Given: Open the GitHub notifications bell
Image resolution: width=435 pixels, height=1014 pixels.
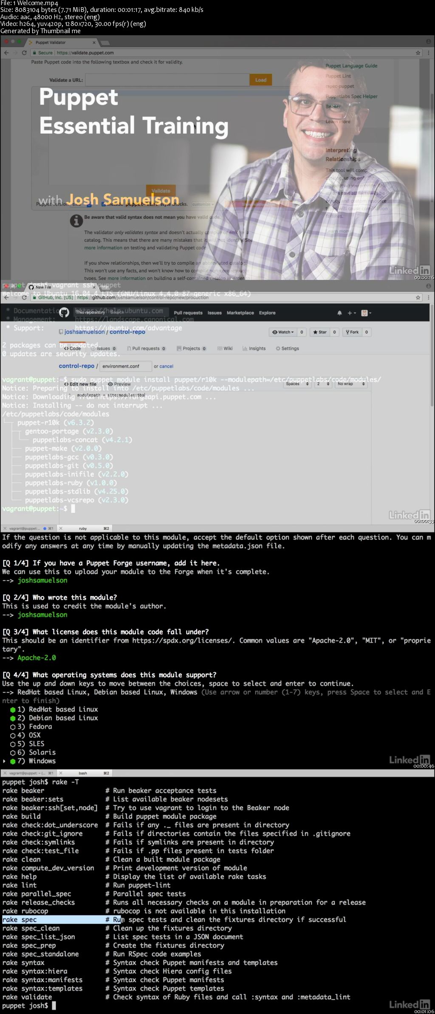Looking at the screenshot, I should 339,313.
